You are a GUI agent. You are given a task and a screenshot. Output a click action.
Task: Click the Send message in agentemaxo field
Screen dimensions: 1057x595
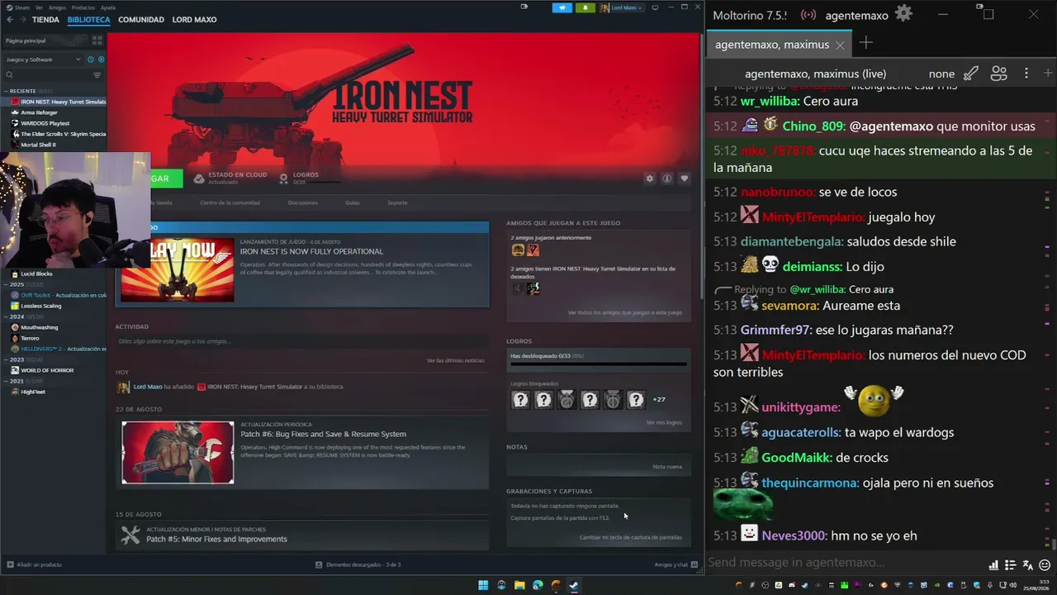point(845,563)
